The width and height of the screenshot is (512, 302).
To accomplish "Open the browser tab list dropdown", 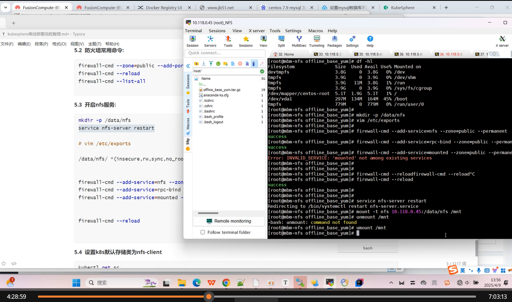I will coord(6,7).
